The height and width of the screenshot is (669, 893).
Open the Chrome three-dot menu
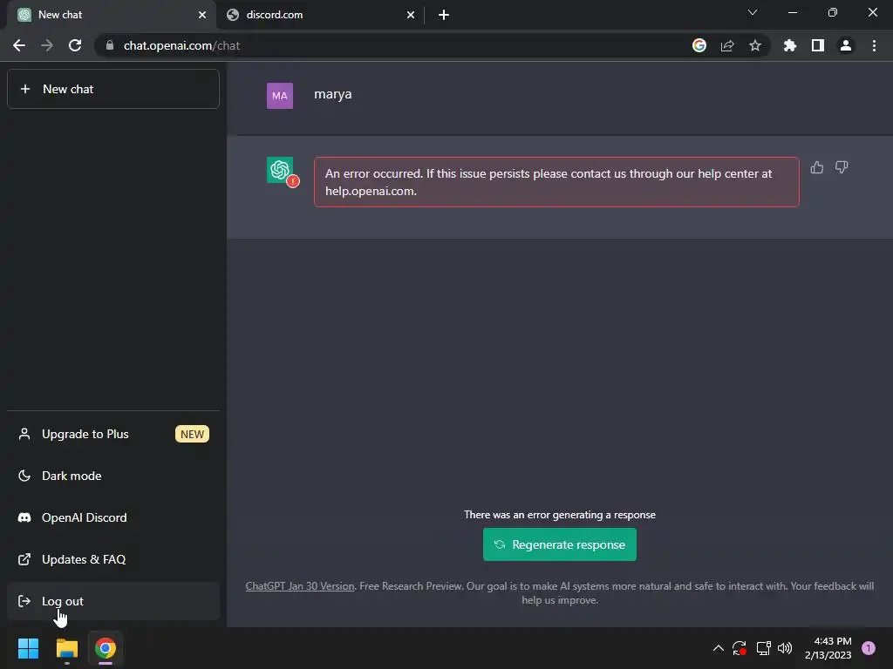point(874,45)
